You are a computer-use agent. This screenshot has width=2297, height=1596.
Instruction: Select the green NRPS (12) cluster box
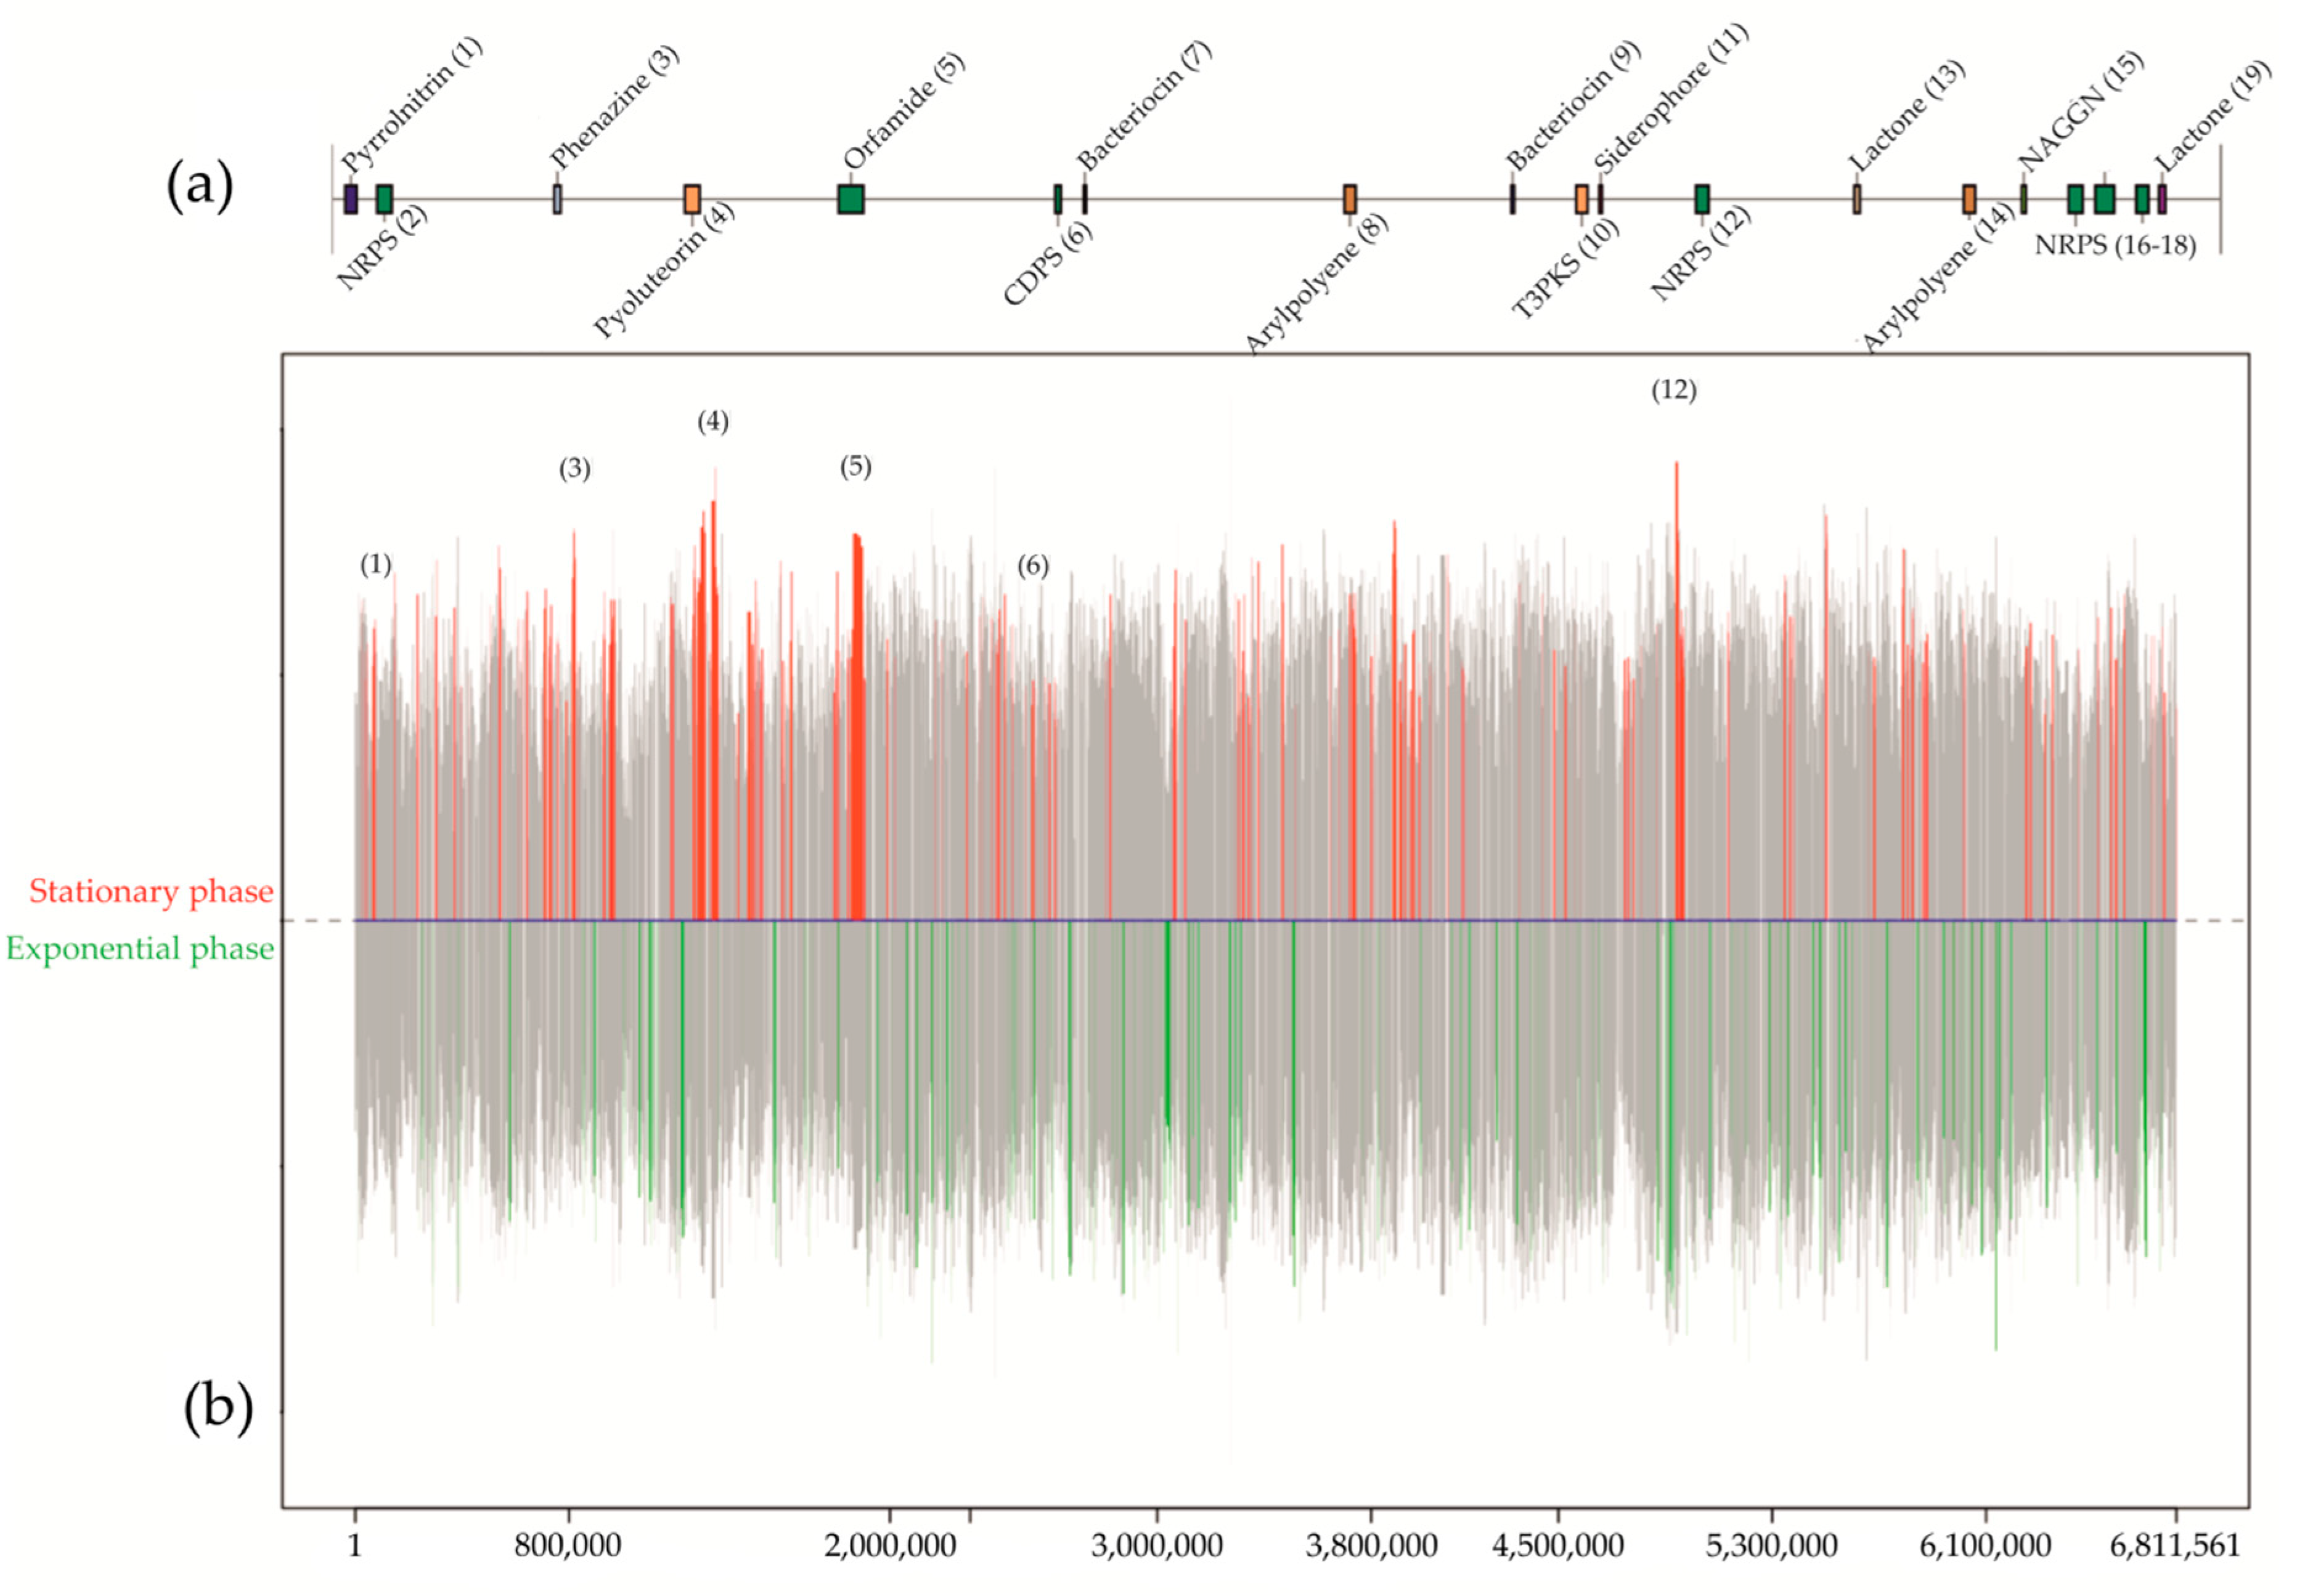(1702, 199)
